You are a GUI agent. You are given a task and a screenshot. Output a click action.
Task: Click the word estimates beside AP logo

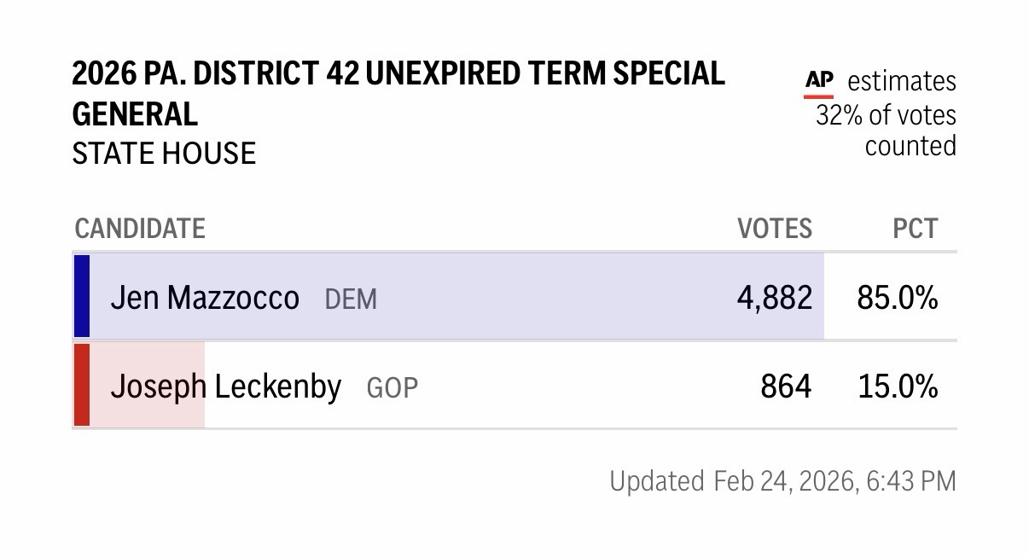click(x=901, y=82)
